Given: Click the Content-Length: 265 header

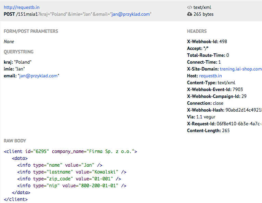Looking at the screenshot, I should 208,130.
